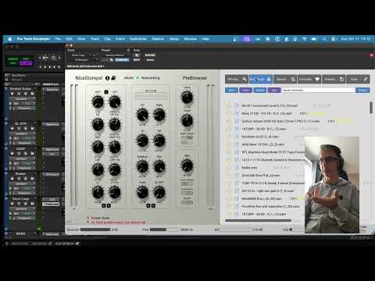Open the Apple menu

tap(10, 39)
